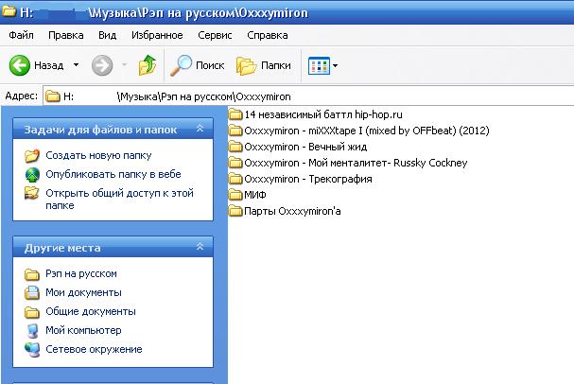Click the address bar path field
The image size is (574, 384).
[308, 96]
